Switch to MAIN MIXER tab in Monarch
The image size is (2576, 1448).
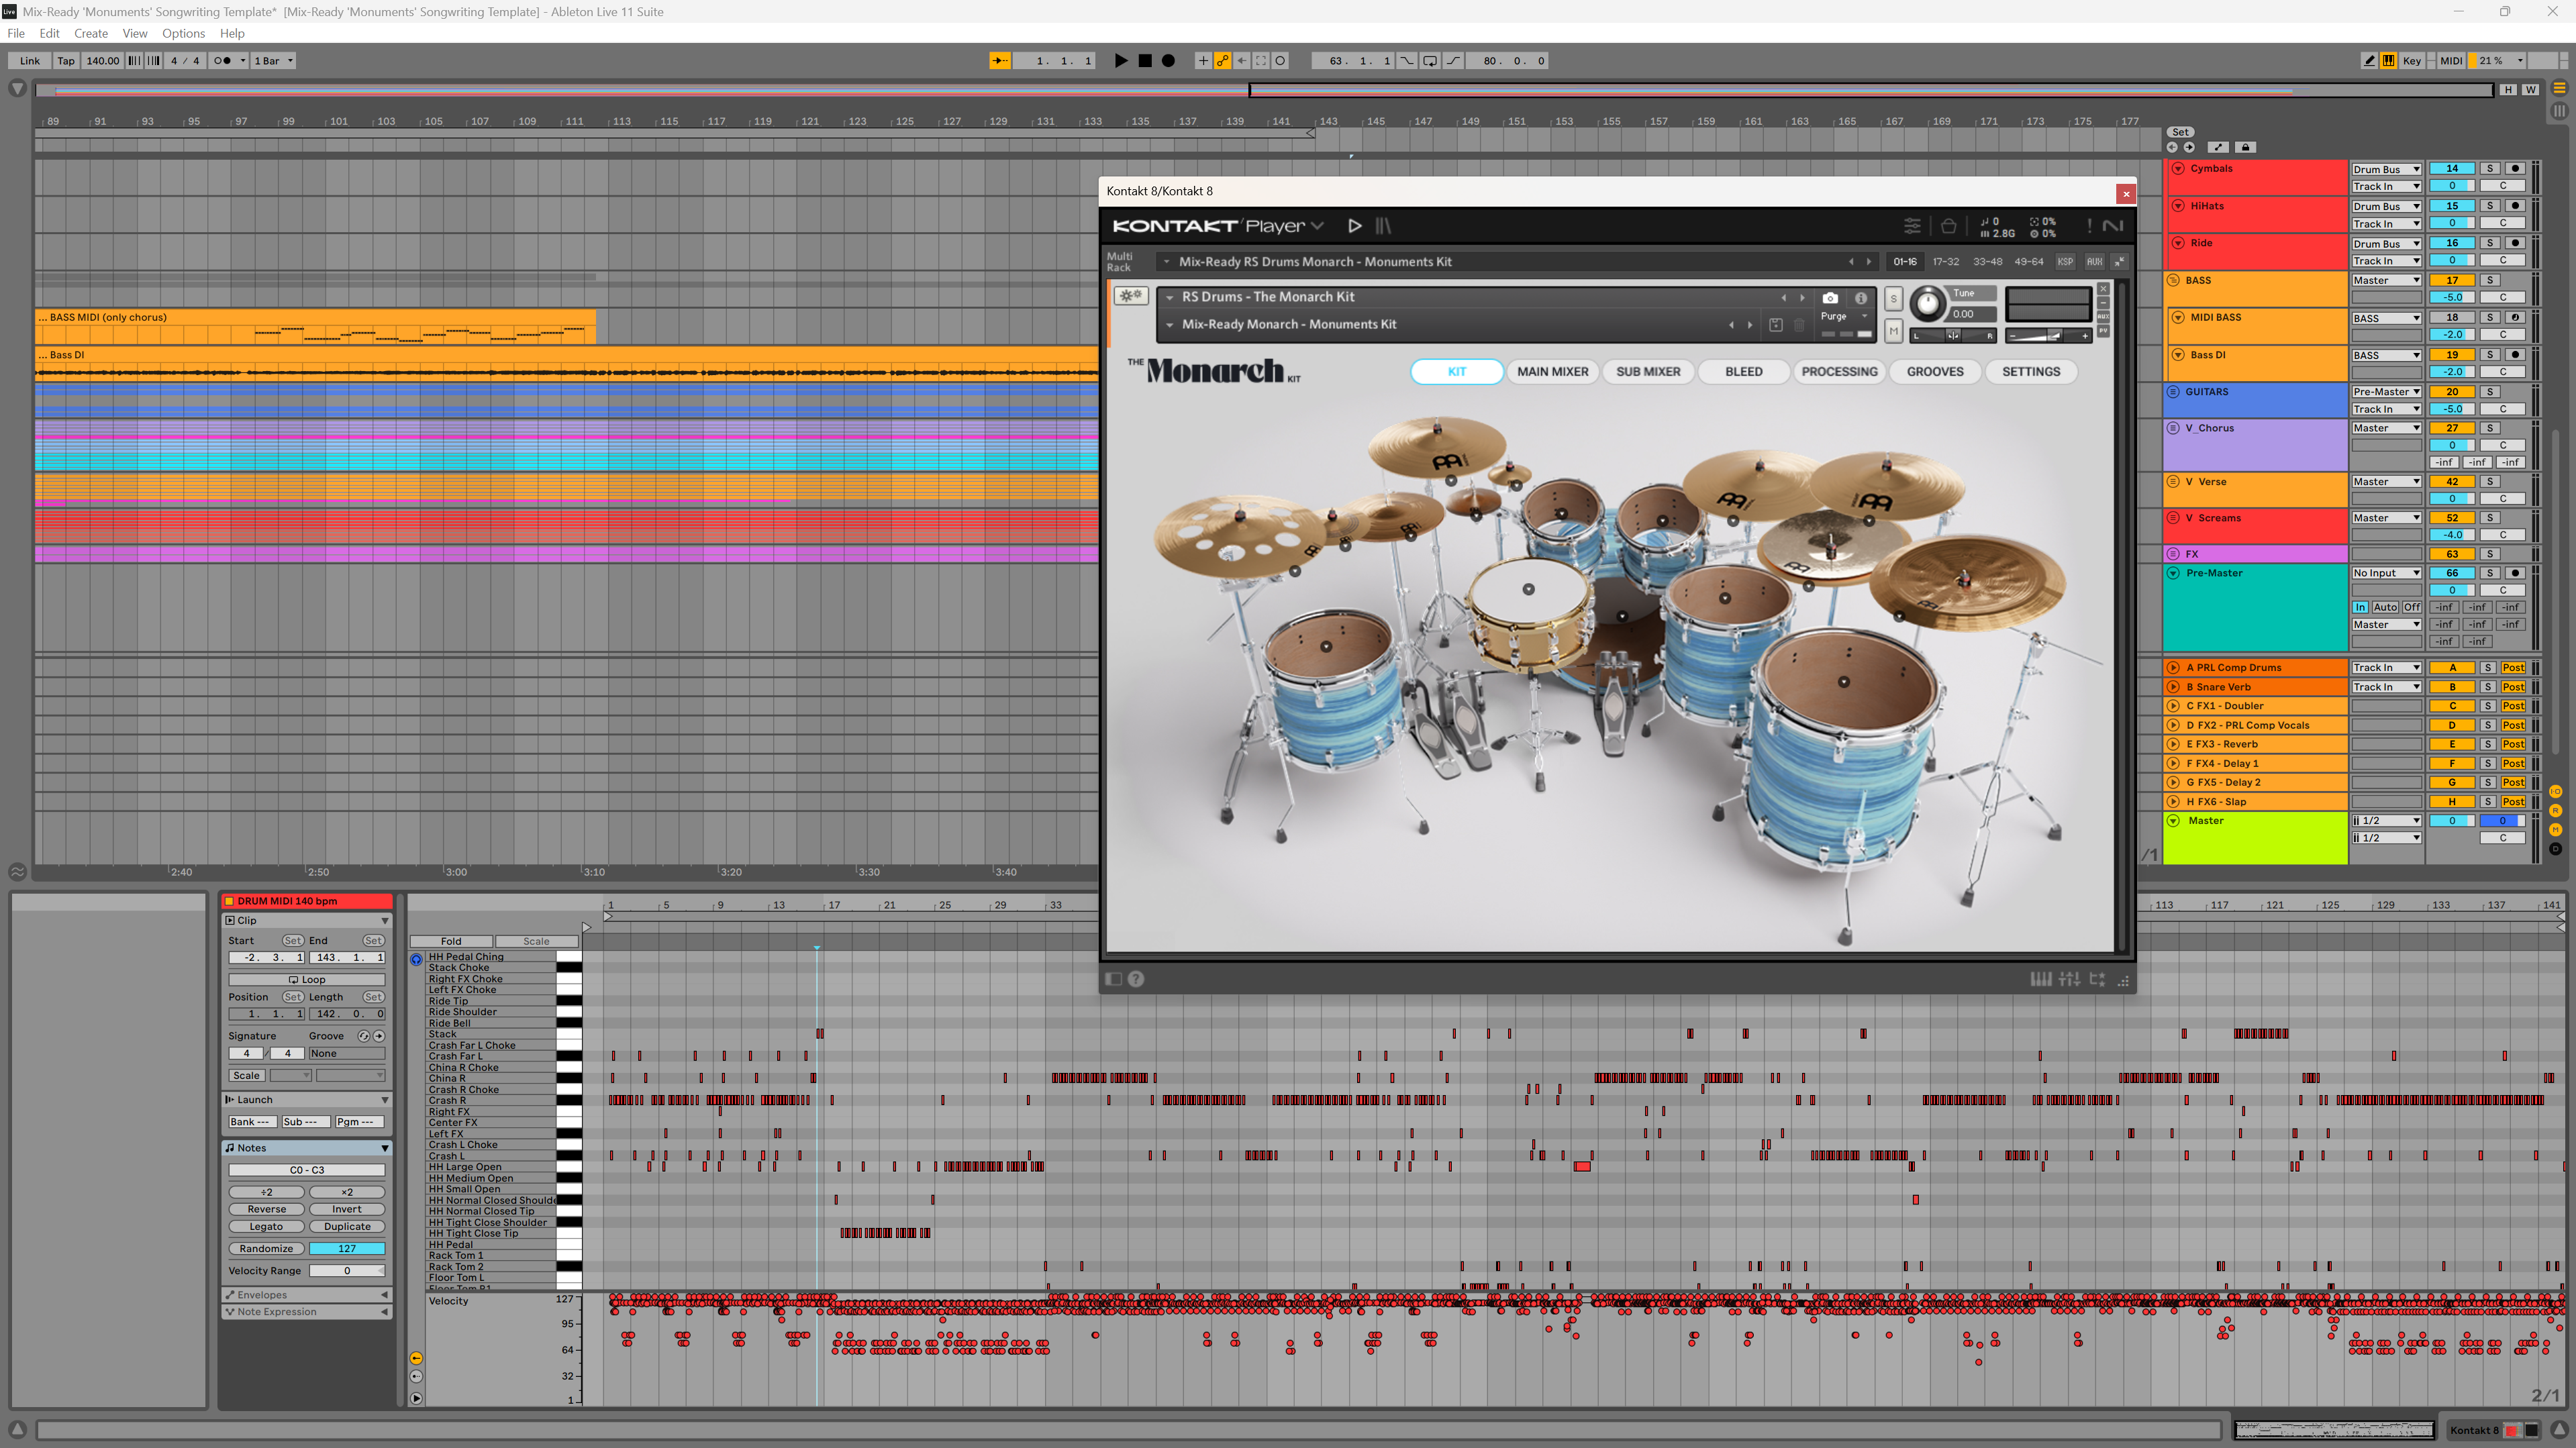tap(1552, 371)
